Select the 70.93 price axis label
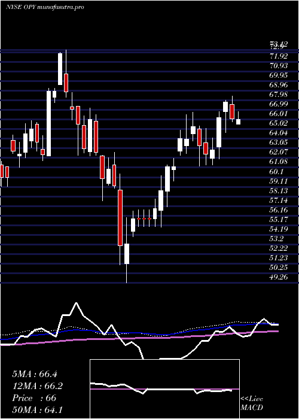Screen dimensions: 299x419 tap(279, 66)
